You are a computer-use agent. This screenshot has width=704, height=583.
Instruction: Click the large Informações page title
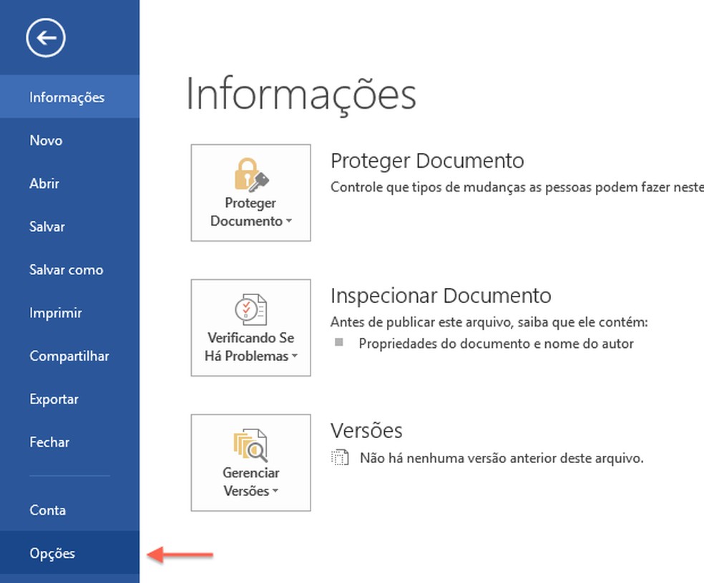pos(301,95)
